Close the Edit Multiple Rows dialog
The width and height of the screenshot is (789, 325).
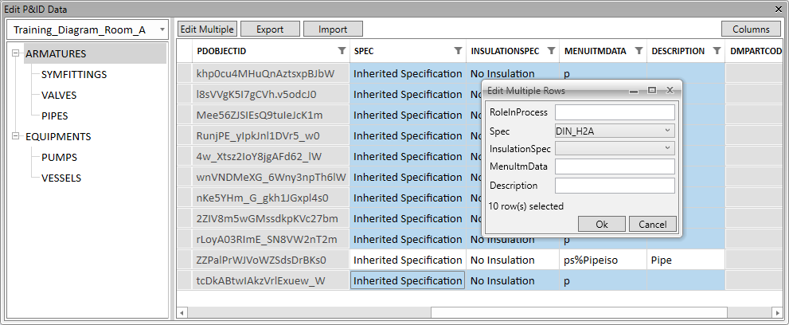(670, 91)
